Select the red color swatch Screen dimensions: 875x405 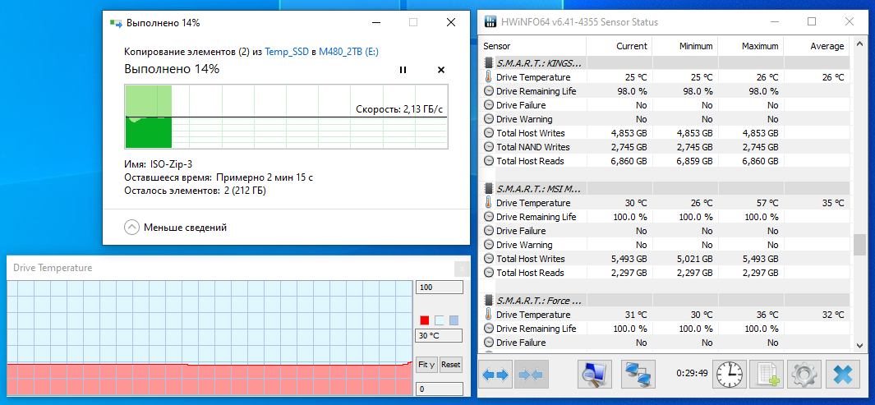(424, 320)
